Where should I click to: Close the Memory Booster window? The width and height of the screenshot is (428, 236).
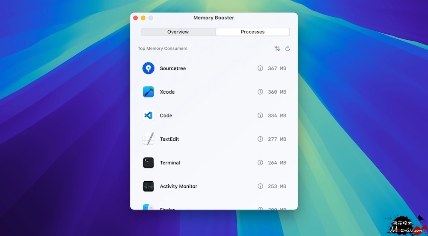coord(136,18)
